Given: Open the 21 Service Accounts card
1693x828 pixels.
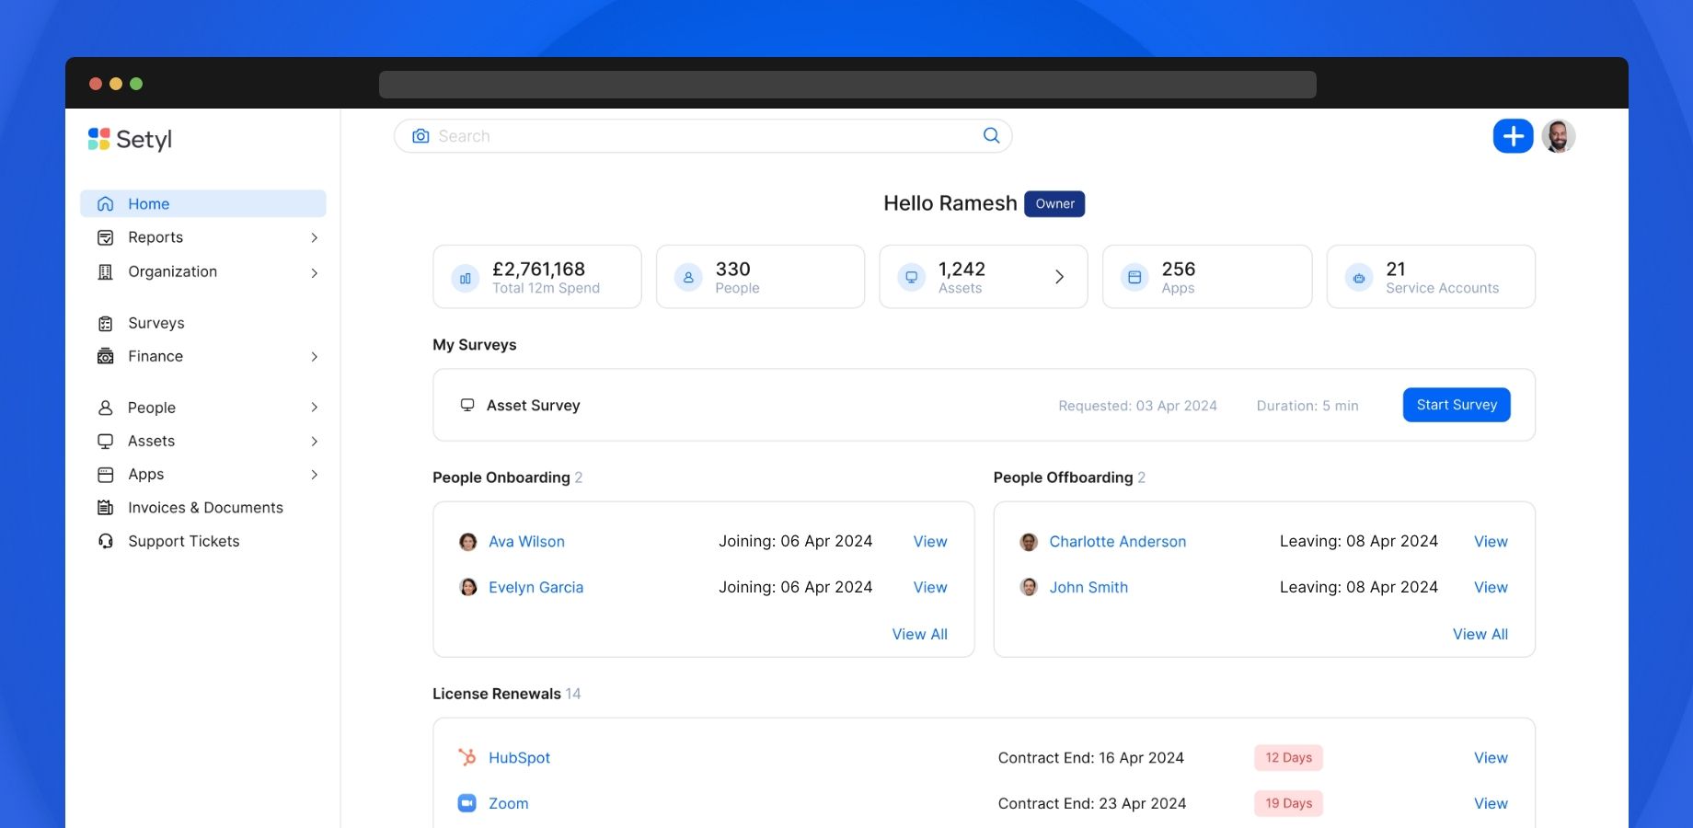Looking at the screenshot, I should [x=1431, y=277].
